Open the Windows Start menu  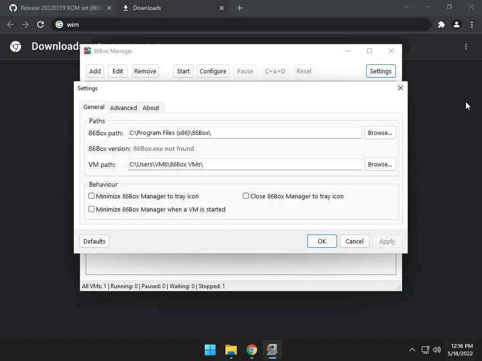coord(210,350)
